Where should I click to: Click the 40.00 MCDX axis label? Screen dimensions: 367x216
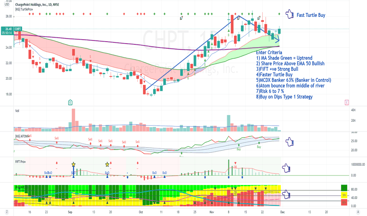coord(354,198)
